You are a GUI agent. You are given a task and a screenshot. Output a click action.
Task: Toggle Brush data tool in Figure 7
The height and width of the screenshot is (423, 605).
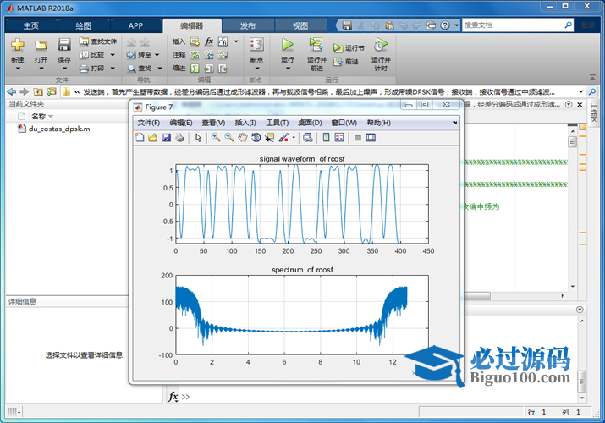(283, 137)
